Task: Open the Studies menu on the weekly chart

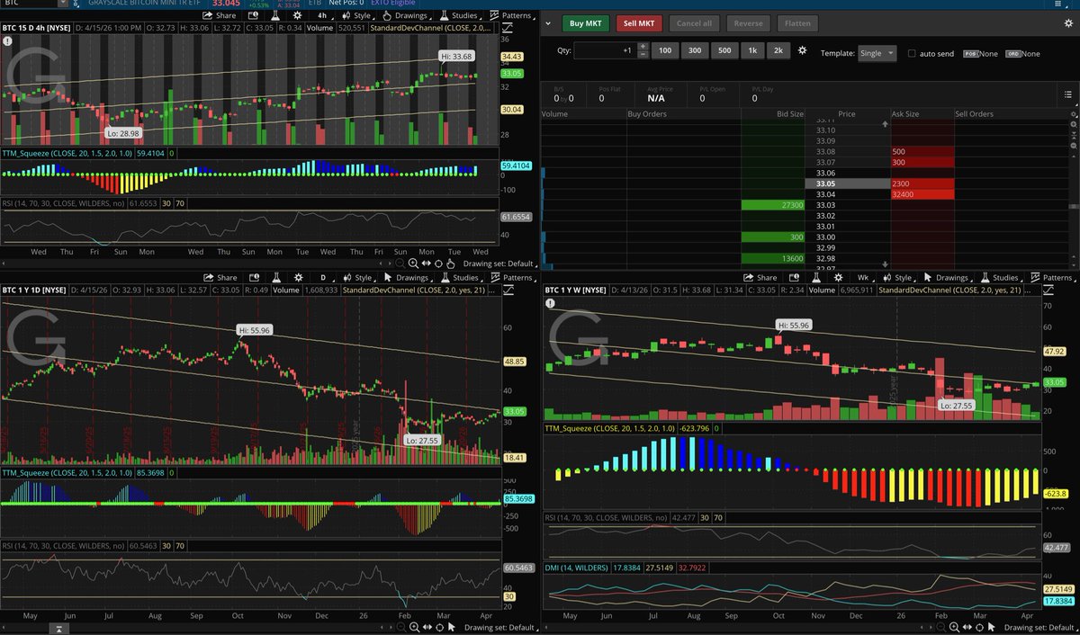Action: pyautogui.click(x=1000, y=278)
